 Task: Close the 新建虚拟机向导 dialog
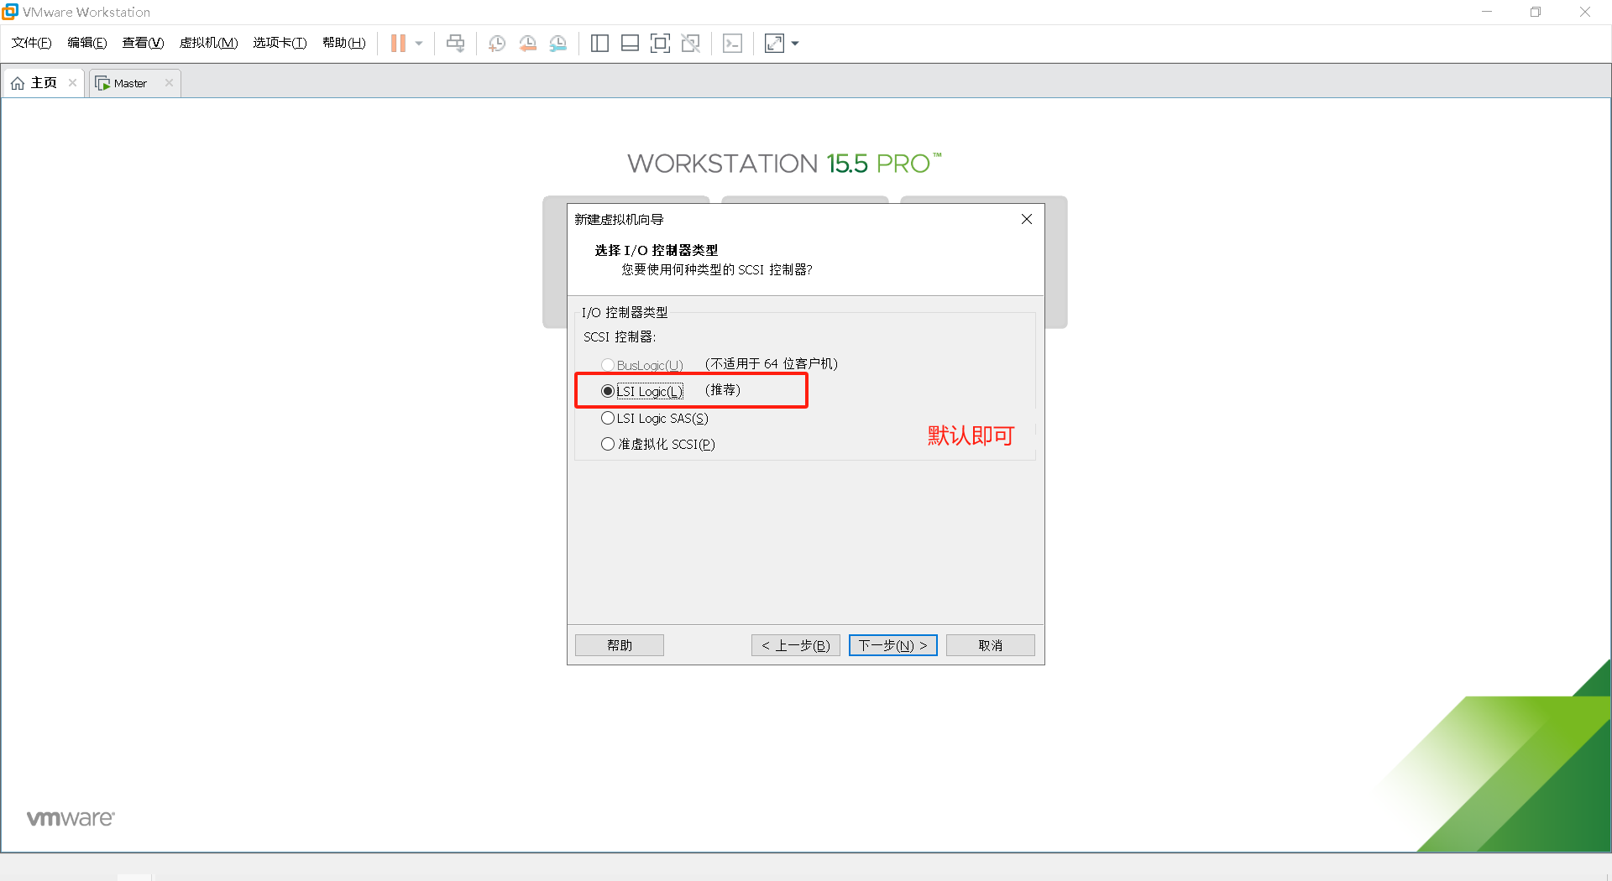coord(1027,219)
